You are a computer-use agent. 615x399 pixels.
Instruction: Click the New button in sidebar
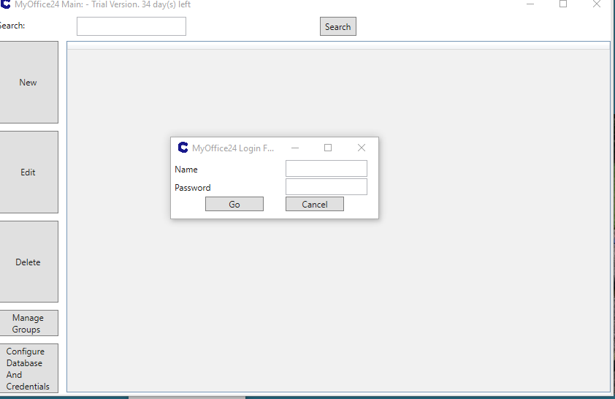[x=28, y=82]
